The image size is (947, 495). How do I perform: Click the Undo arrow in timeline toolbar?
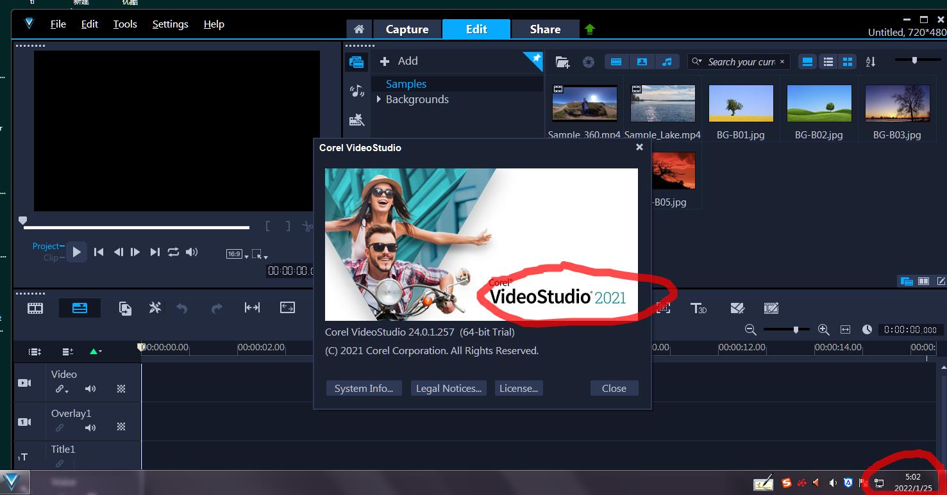point(182,308)
